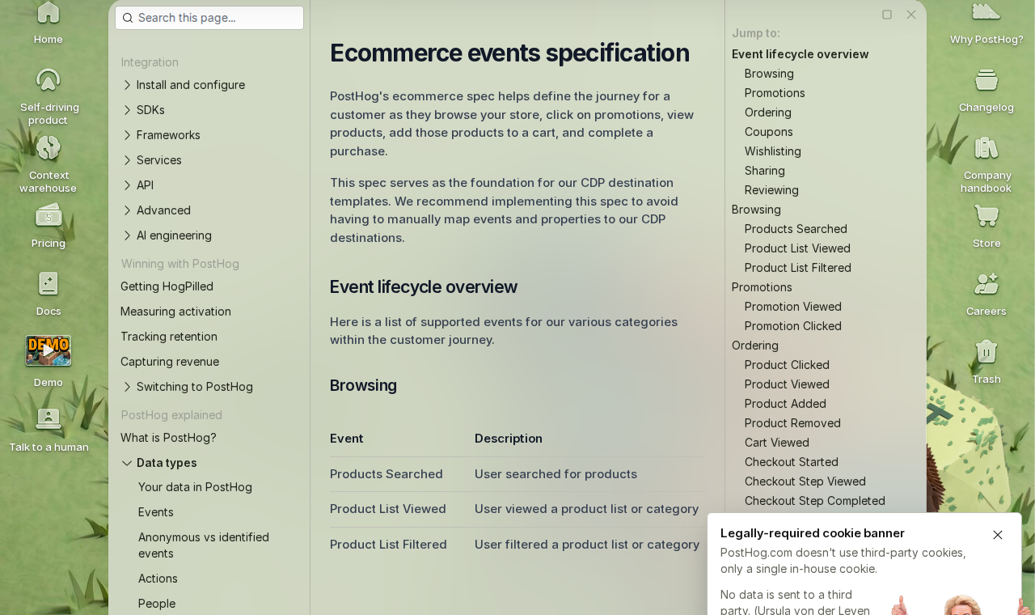Open Capturing revenue page
The image size is (1035, 615).
(x=170, y=362)
